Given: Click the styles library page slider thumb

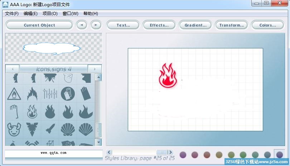Looking at the screenshot, I should pyautogui.click(x=161, y=152).
